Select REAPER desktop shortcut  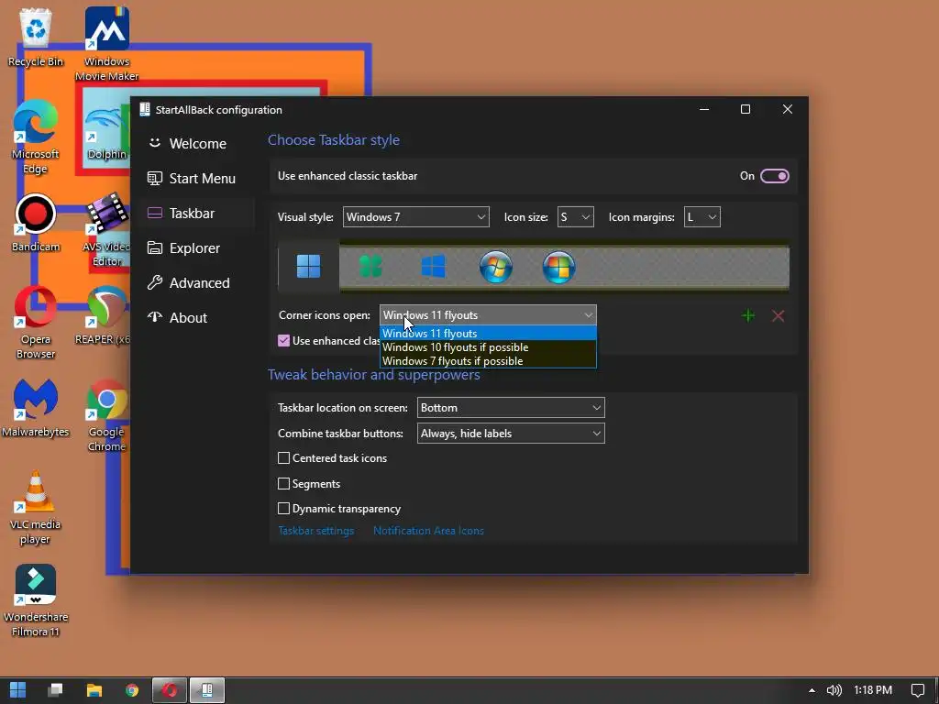(103, 315)
